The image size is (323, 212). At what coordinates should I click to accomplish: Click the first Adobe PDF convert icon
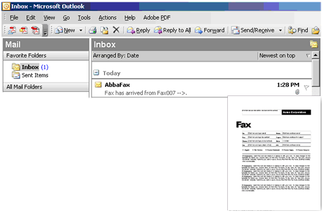(x=12, y=30)
